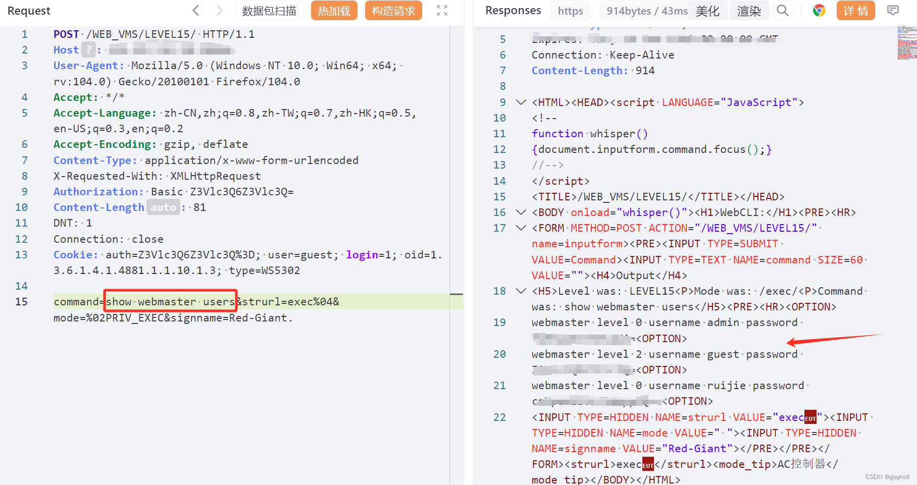
Task: Click the response minimap thumbnail
Action: (907, 43)
